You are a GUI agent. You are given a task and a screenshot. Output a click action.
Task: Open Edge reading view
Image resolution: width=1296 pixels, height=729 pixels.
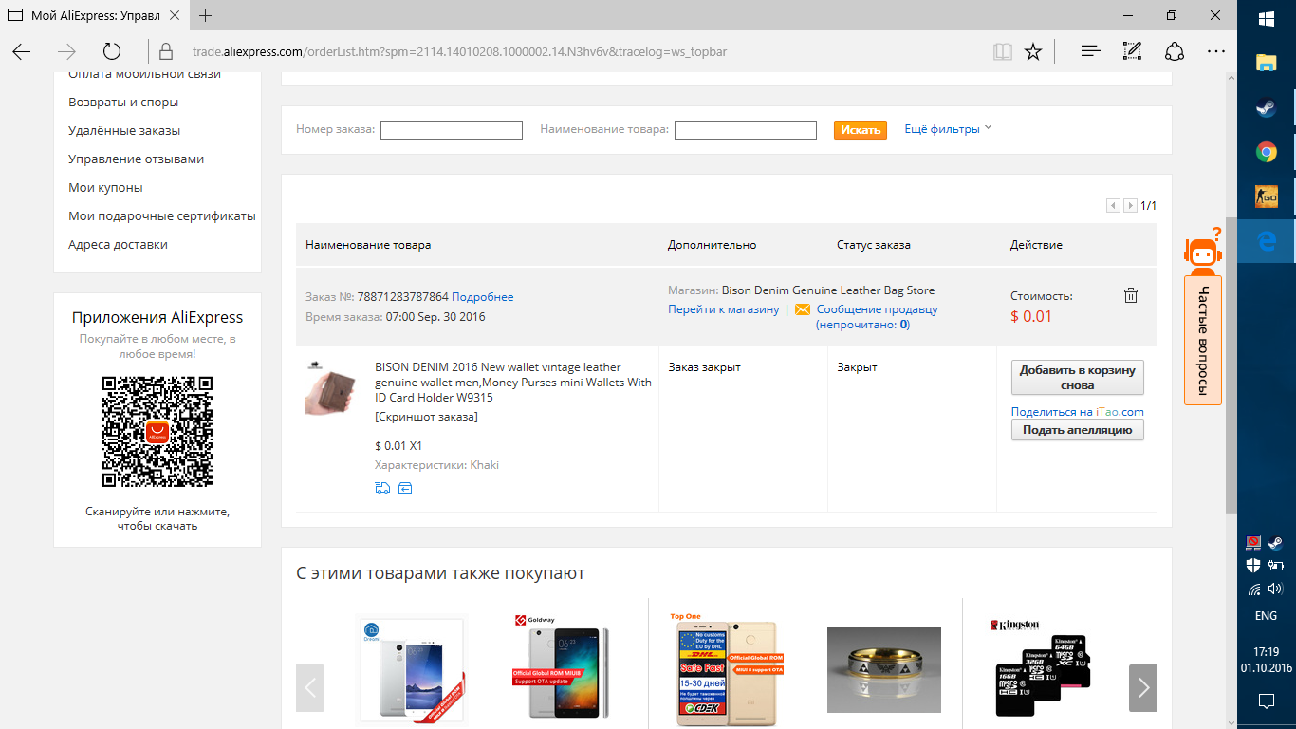click(x=1003, y=51)
